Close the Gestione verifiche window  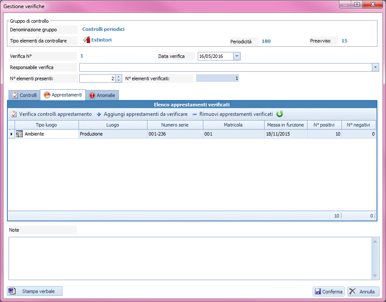click(x=372, y=5)
